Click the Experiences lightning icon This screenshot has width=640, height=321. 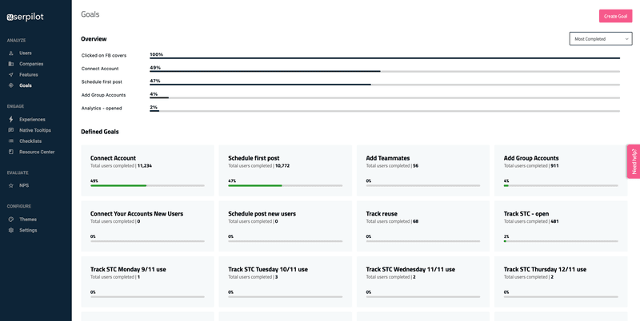11,119
